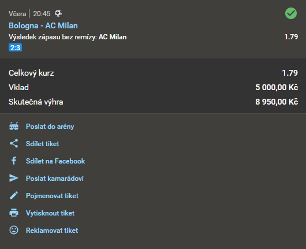Open the Bologna - AC Milan match link
This screenshot has height=249, width=306.
(x=43, y=25)
